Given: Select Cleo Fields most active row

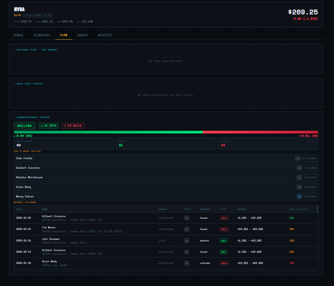Looking at the screenshot, I should [166, 158].
